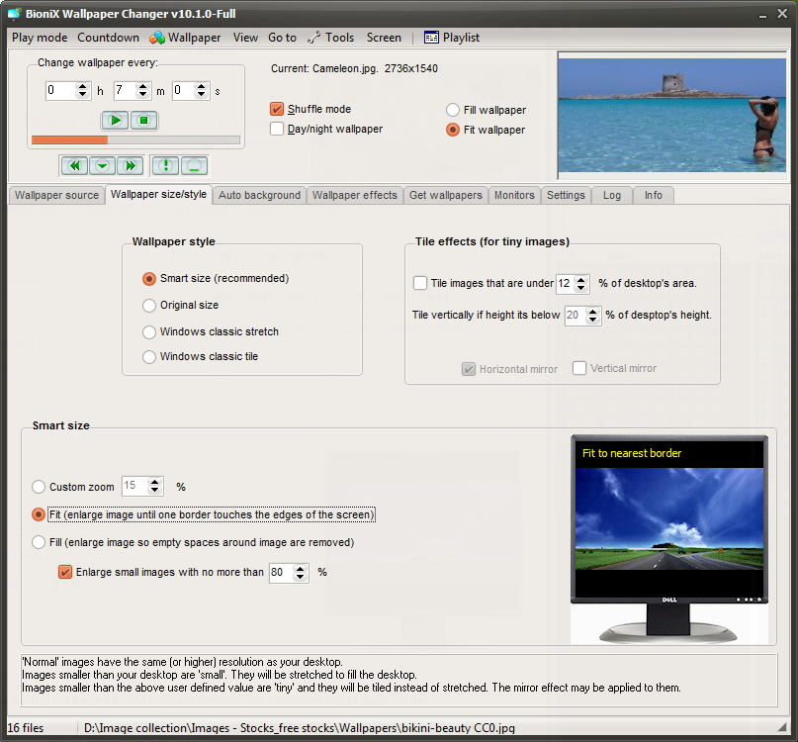This screenshot has width=798, height=742.
Task: Start the wallpaper countdown with play button
Action: [115, 121]
